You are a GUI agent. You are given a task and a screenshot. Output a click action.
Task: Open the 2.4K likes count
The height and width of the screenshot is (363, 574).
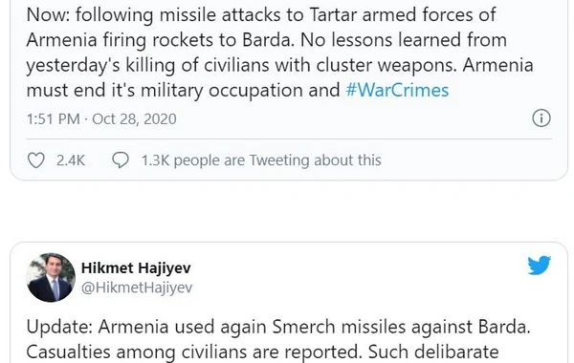click(x=71, y=160)
